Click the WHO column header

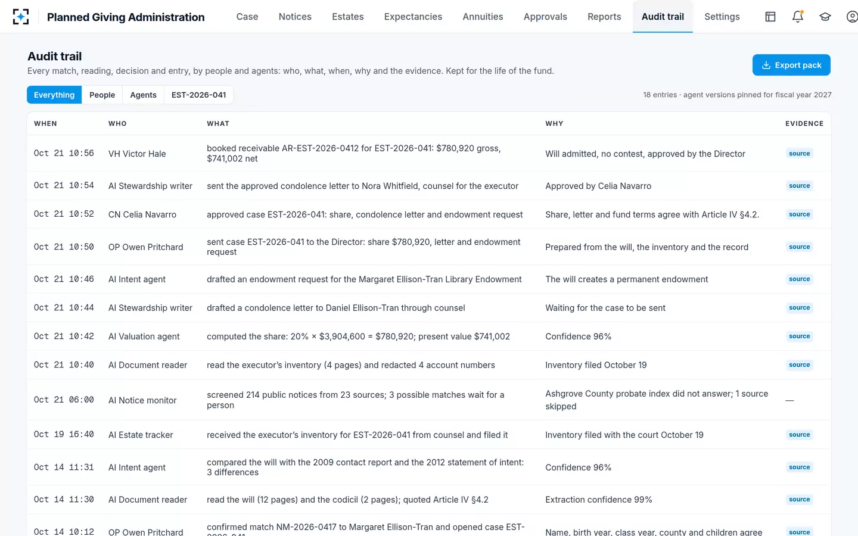[117, 123]
